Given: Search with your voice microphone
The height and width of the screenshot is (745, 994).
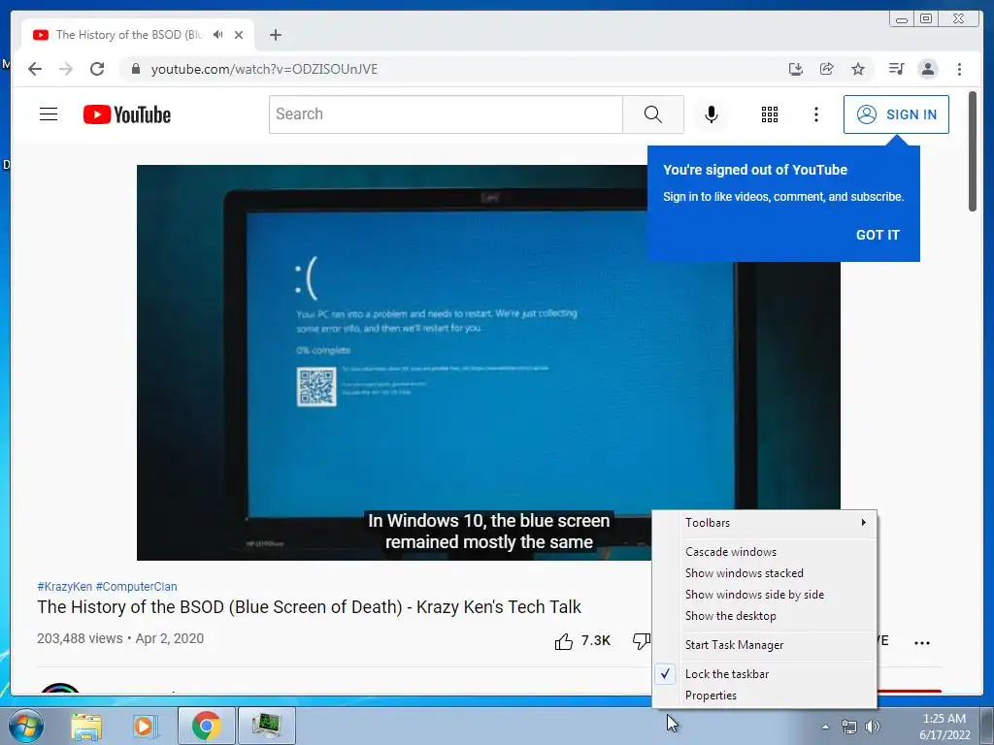Looking at the screenshot, I should [712, 114].
